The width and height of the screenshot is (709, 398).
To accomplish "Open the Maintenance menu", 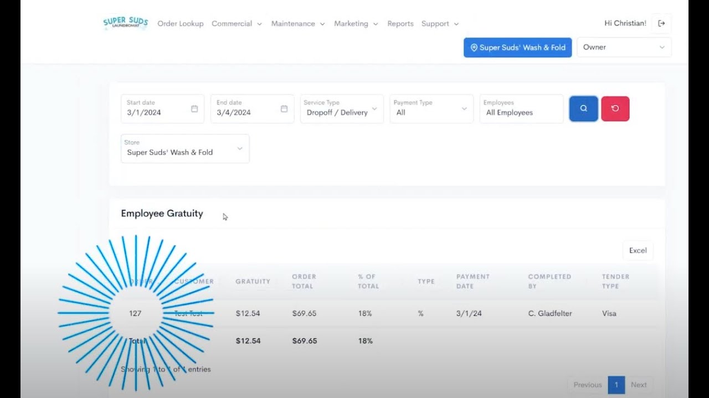I will tap(297, 24).
